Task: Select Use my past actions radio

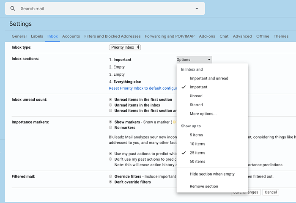Action: pyautogui.click(x=110, y=154)
